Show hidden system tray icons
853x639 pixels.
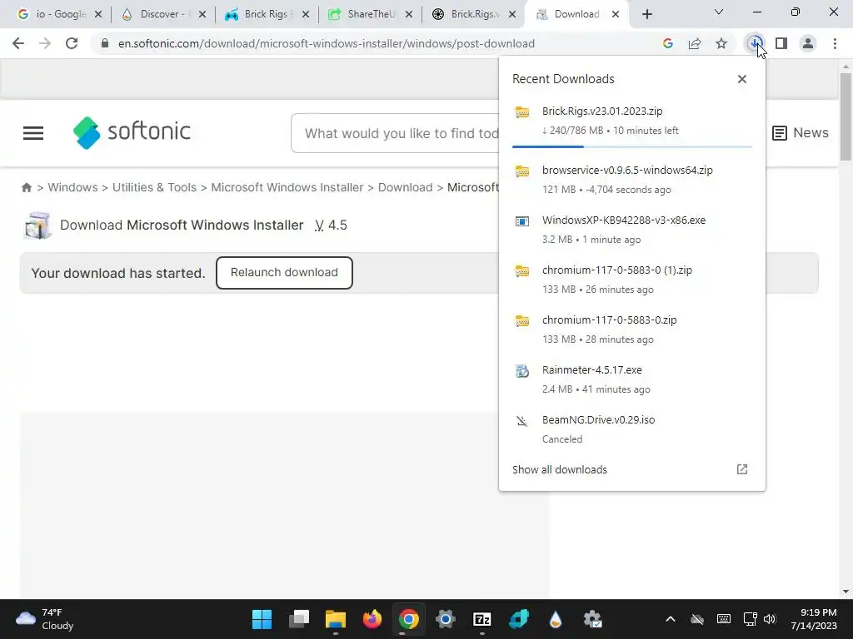pos(671,619)
